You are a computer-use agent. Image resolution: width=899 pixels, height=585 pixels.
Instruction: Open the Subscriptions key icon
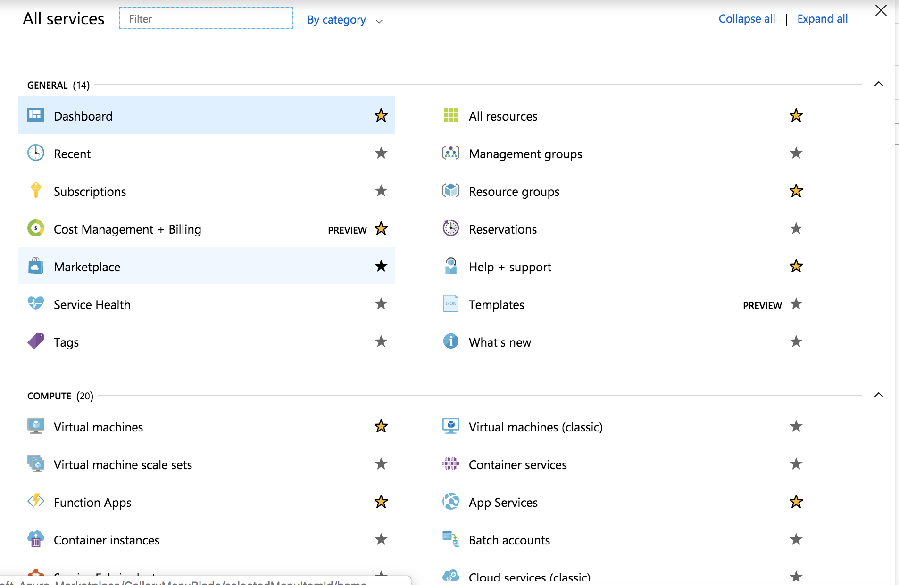pos(36,191)
